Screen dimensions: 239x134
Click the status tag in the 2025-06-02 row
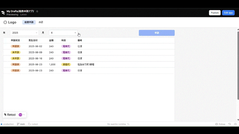coord(15,46)
